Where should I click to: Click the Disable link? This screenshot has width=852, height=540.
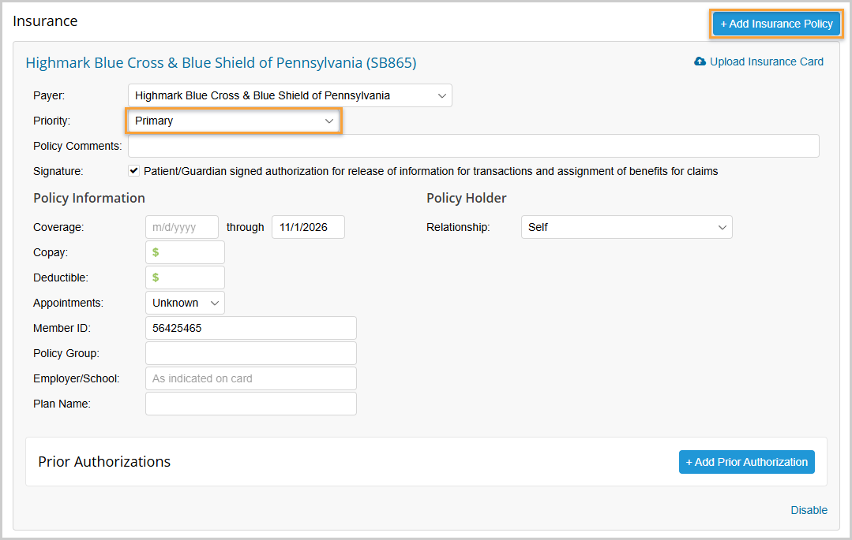point(809,510)
